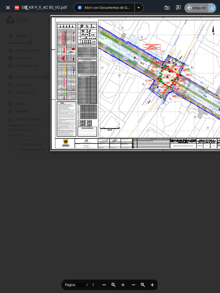Viewport: 220px width, 293px height.
Task: Click the star icon beside Destacados
Action: (x=10, y=92)
